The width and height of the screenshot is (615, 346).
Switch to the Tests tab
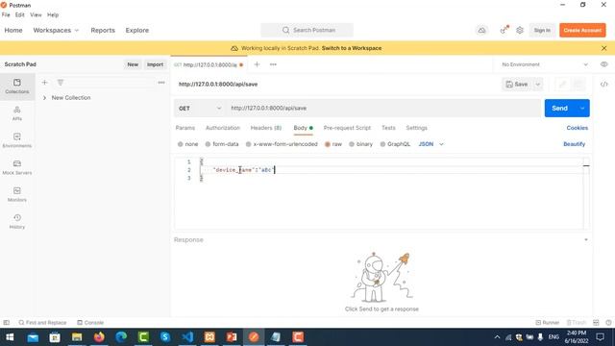pos(388,128)
